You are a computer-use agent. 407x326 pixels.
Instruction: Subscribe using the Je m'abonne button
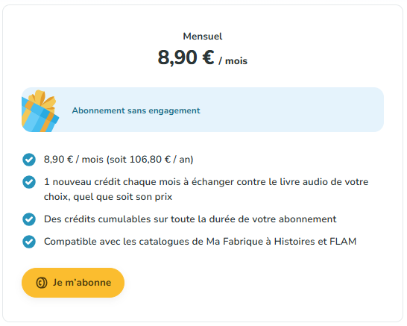coord(73,283)
